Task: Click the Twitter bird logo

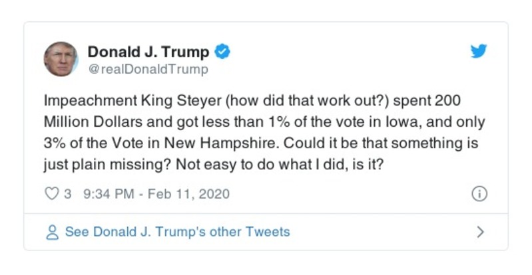Action: coord(478,52)
